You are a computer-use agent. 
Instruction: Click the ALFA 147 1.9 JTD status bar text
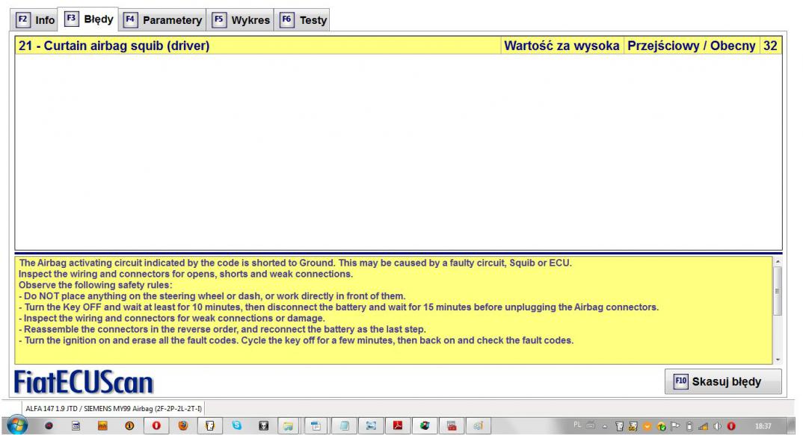[x=114, y=408]
